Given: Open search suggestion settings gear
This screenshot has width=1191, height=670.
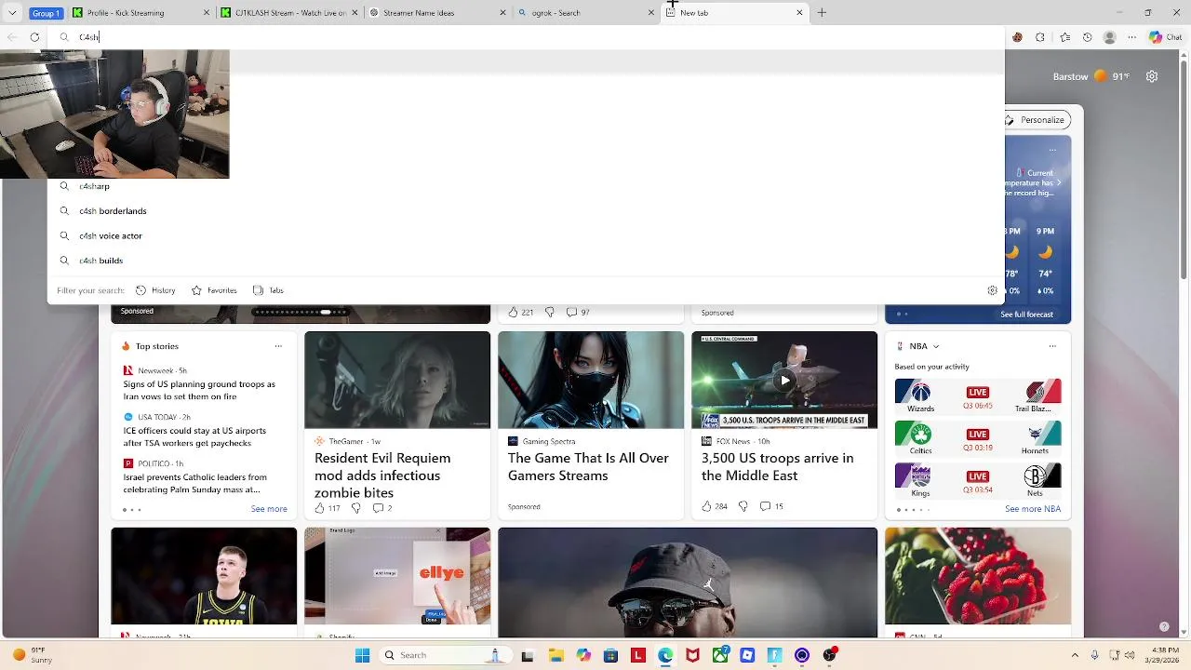Looking at the screenshot, I should (x=992, y=290).
